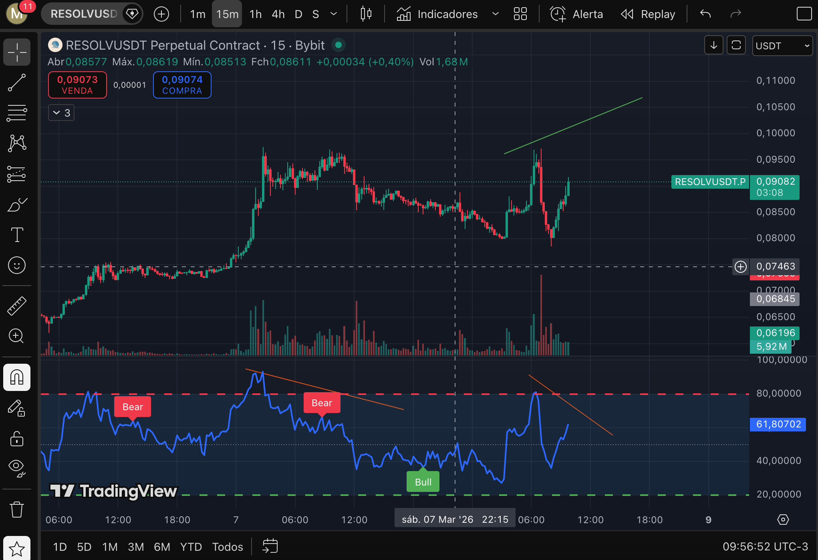The image size is (818, 560).
Task: Select the ruler measure tool
Action: pyautogui.click(x=17, y=306)
